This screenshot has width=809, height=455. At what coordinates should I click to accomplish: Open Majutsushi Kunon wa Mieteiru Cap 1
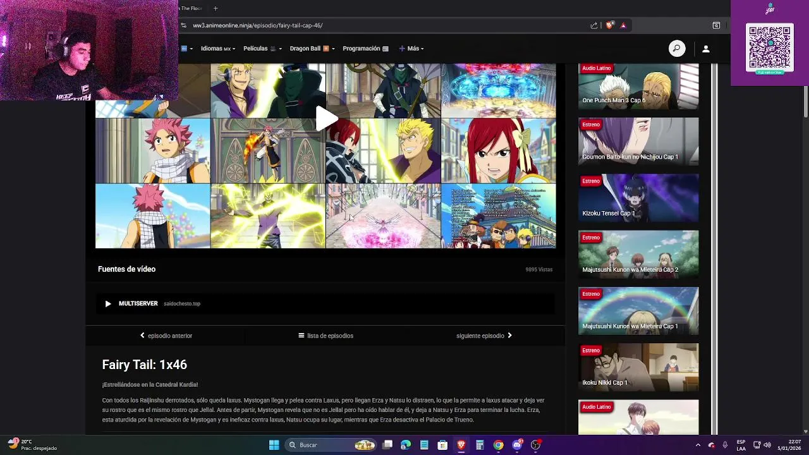(638, 311)
